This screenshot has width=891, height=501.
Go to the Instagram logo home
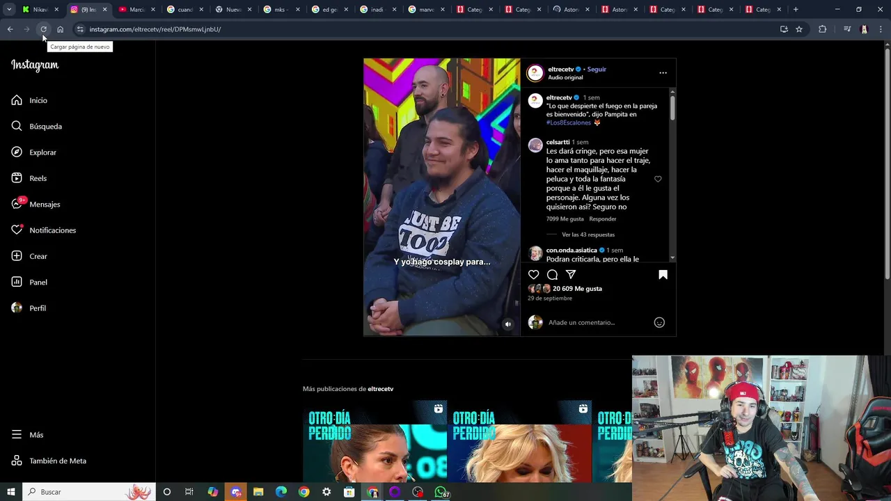(35, 65)
